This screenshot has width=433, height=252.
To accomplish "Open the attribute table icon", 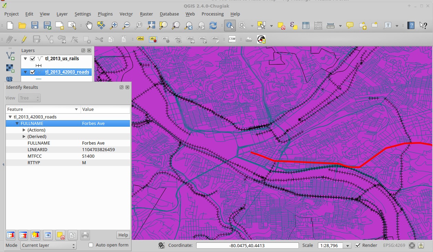I will tap(305, 25).
